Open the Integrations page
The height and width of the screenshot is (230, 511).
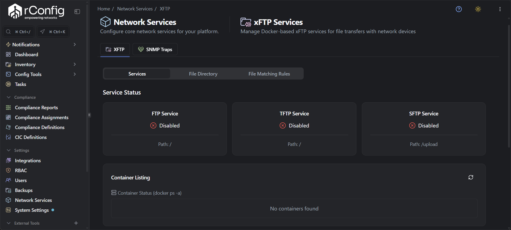pyautogui.click(x=28, y=160)
